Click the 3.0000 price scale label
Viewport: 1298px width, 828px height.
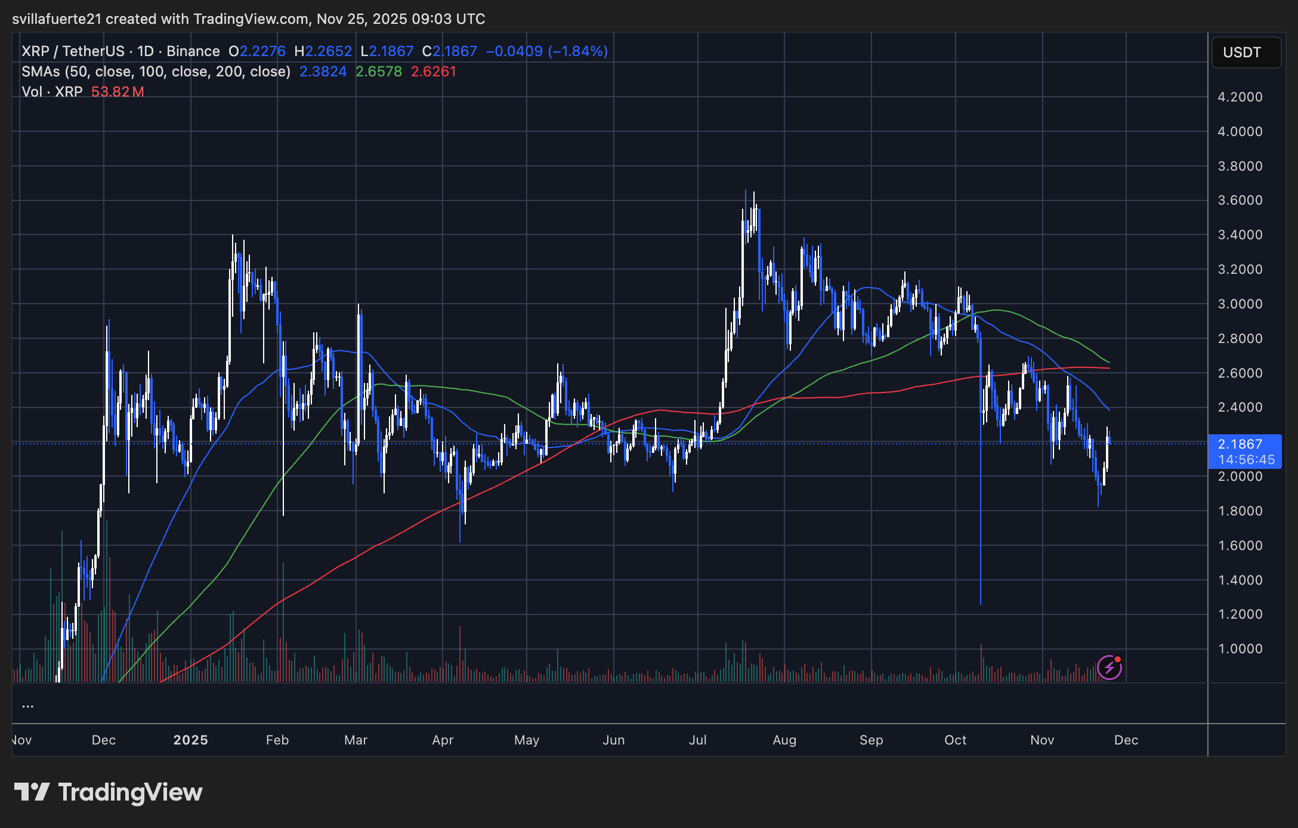[1240, 304]
